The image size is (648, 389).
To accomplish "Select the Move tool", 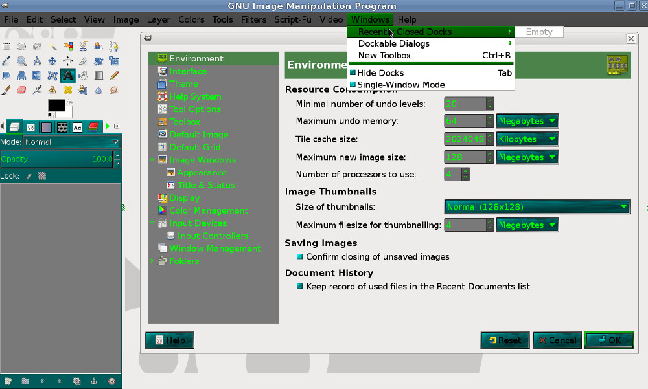I will tap(52, 61).
